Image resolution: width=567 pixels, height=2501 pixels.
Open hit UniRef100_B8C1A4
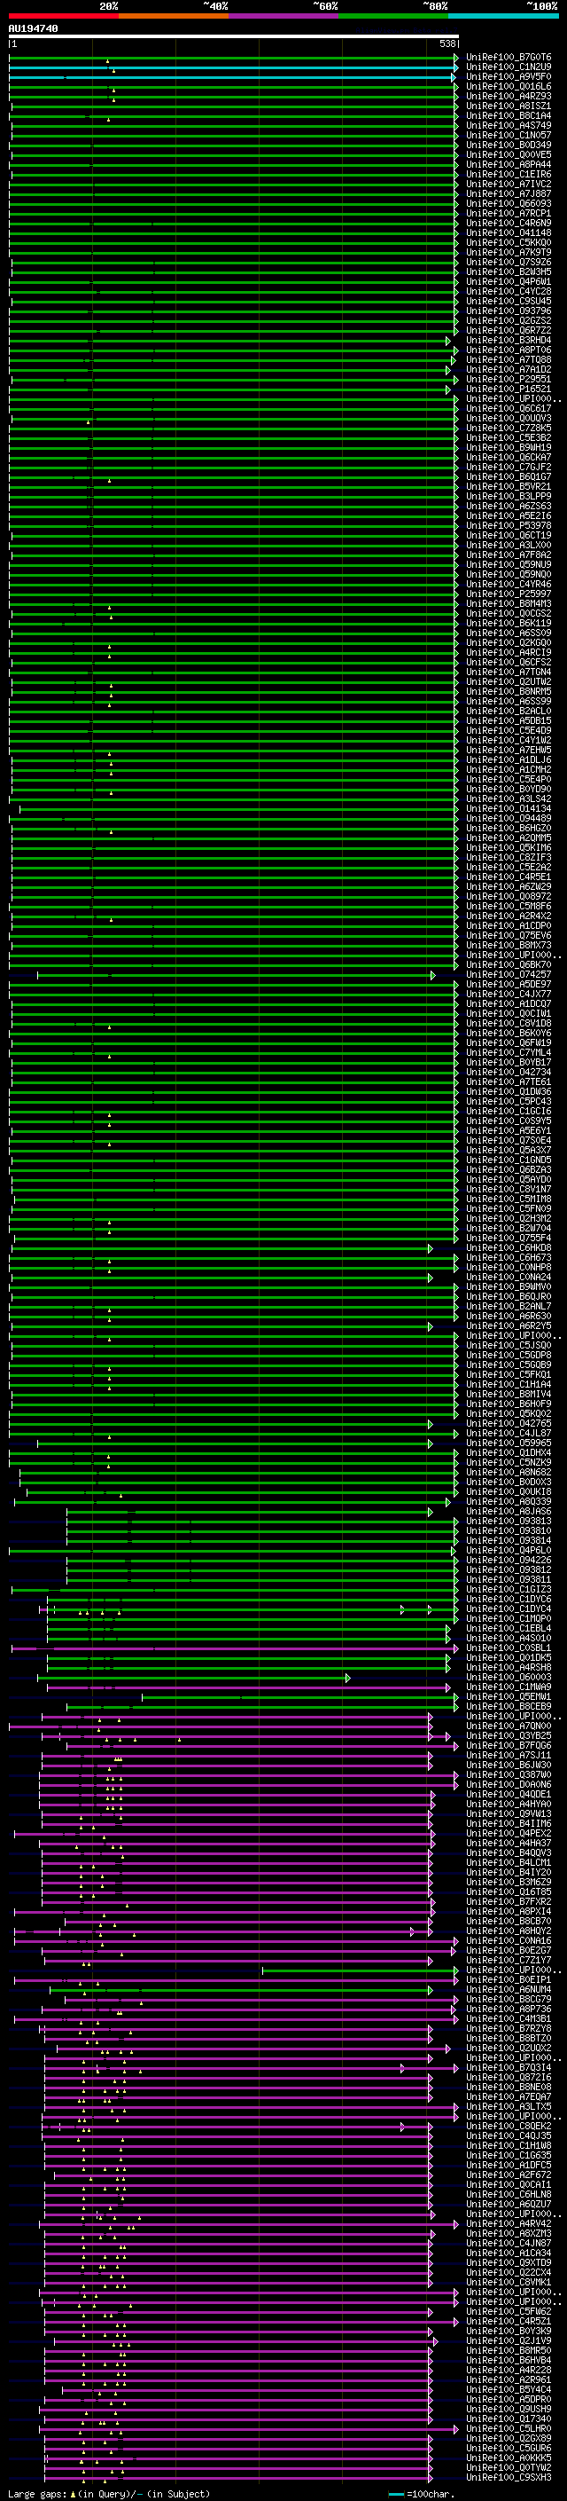[509, 115]
